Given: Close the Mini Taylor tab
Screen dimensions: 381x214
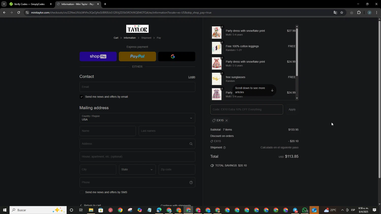Looking at the screenshot, I should 98,4.
